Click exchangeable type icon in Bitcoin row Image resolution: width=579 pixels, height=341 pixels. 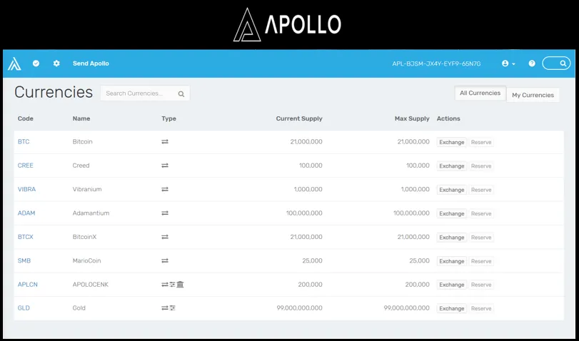tap(165, 142)
